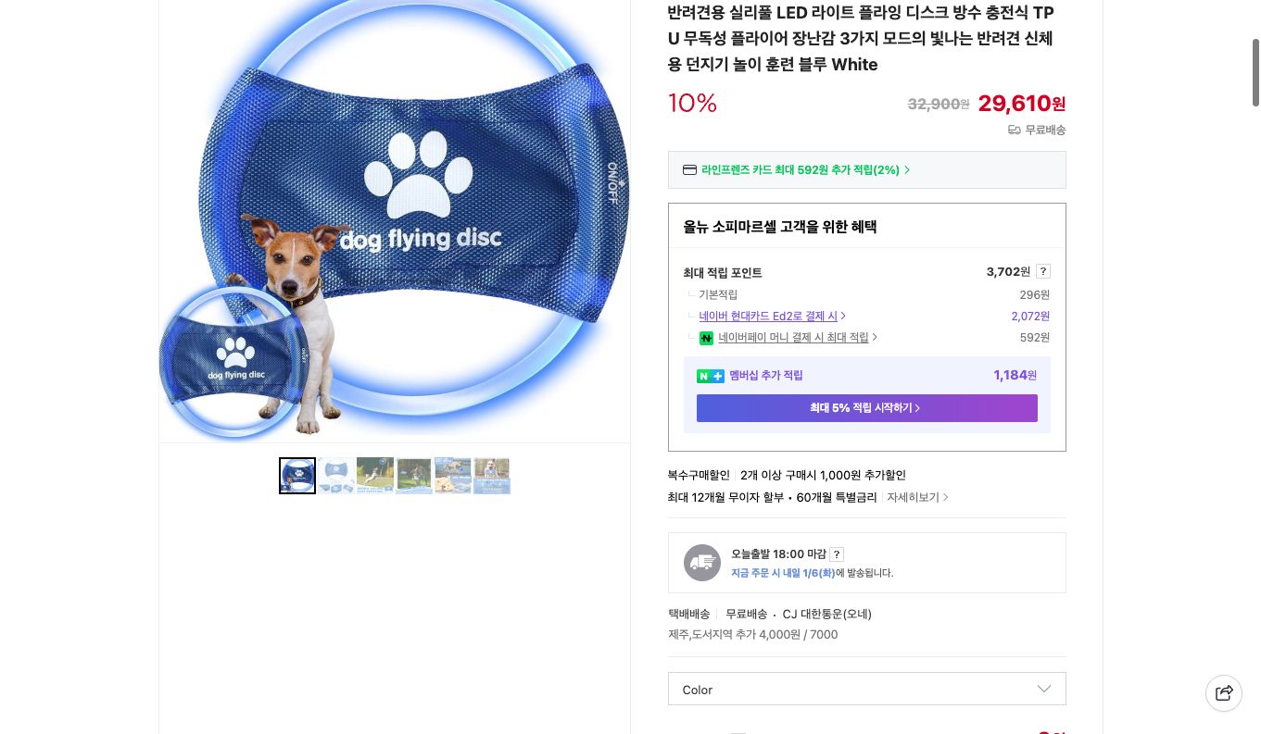Click the 네이버페이 머니 결제 시 최대 적립 link

coord(793,337)
